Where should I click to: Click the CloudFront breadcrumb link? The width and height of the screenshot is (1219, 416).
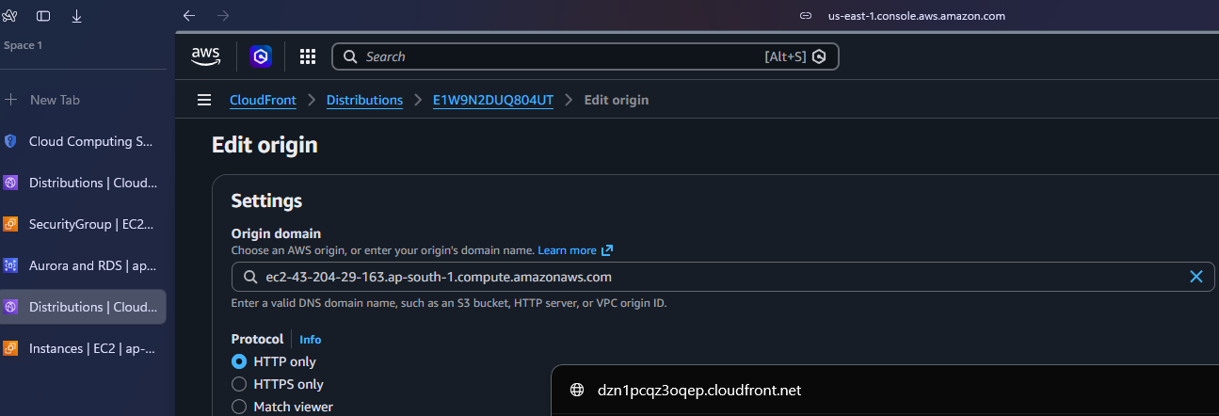[263, 100]
